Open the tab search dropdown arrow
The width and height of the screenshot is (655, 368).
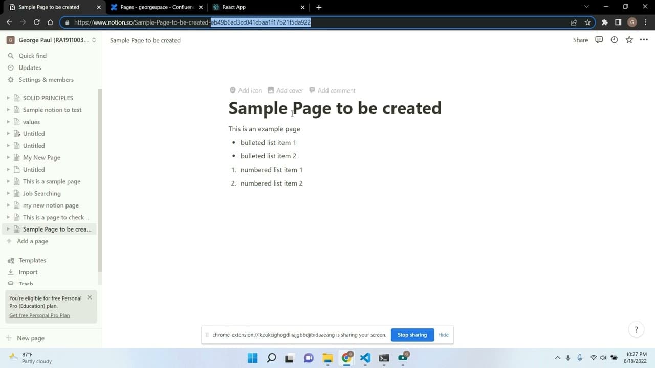(x=586, y=7)
